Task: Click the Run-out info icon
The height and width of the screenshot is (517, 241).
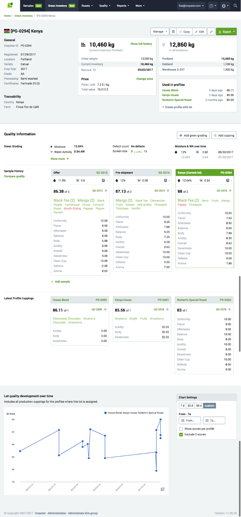Action: click(94, 70)
